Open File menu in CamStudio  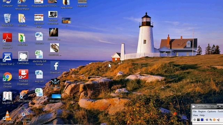tap(194, 111)
